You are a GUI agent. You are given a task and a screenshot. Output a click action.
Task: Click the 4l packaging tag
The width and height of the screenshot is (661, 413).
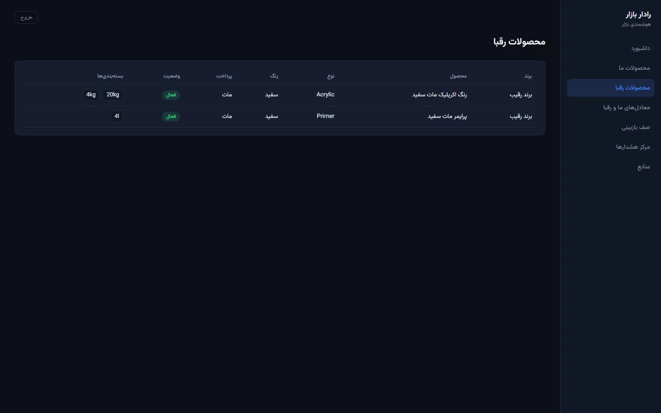(x=117, y=116)
